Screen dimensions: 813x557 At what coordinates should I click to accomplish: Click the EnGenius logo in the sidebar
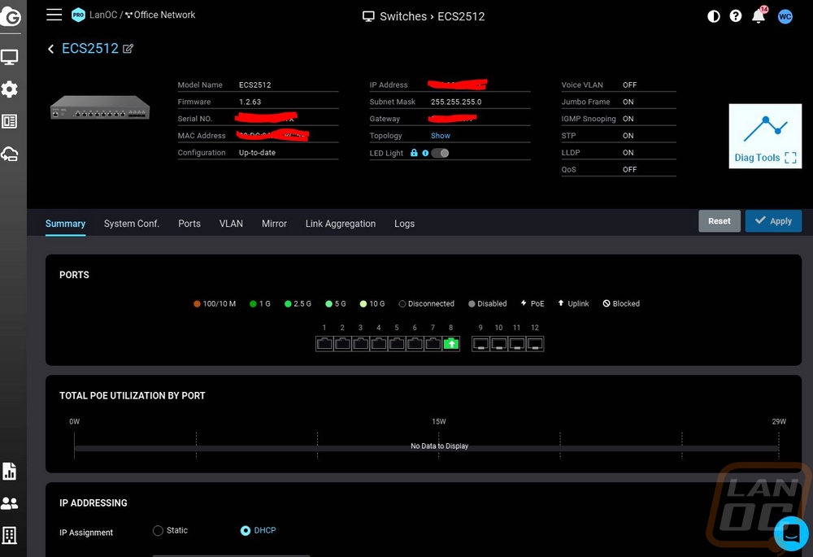(x=11, y=16)
